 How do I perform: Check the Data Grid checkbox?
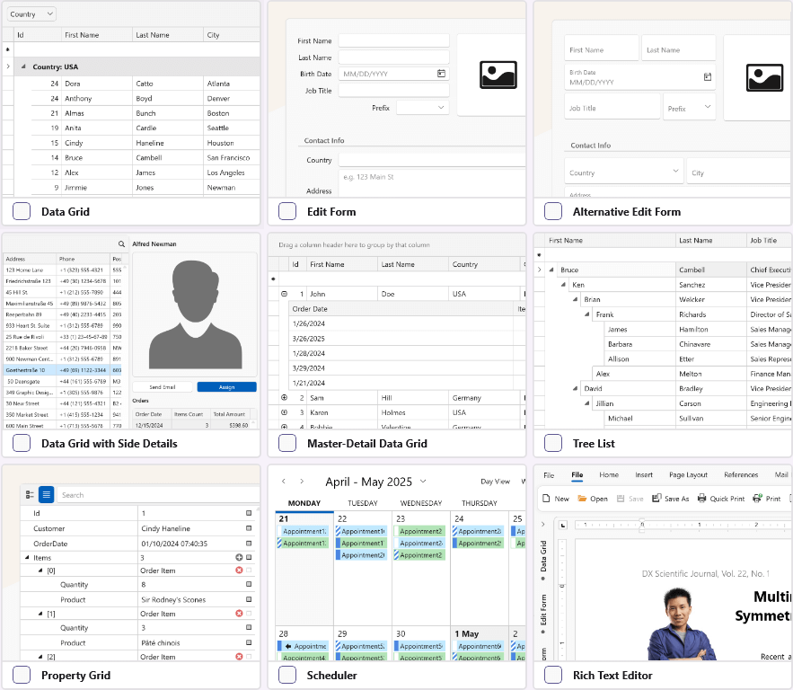tap(21, 210)
